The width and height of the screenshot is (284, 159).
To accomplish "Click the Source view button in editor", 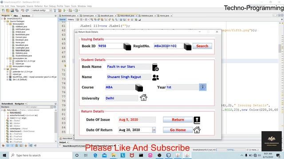I will [62, 19].
